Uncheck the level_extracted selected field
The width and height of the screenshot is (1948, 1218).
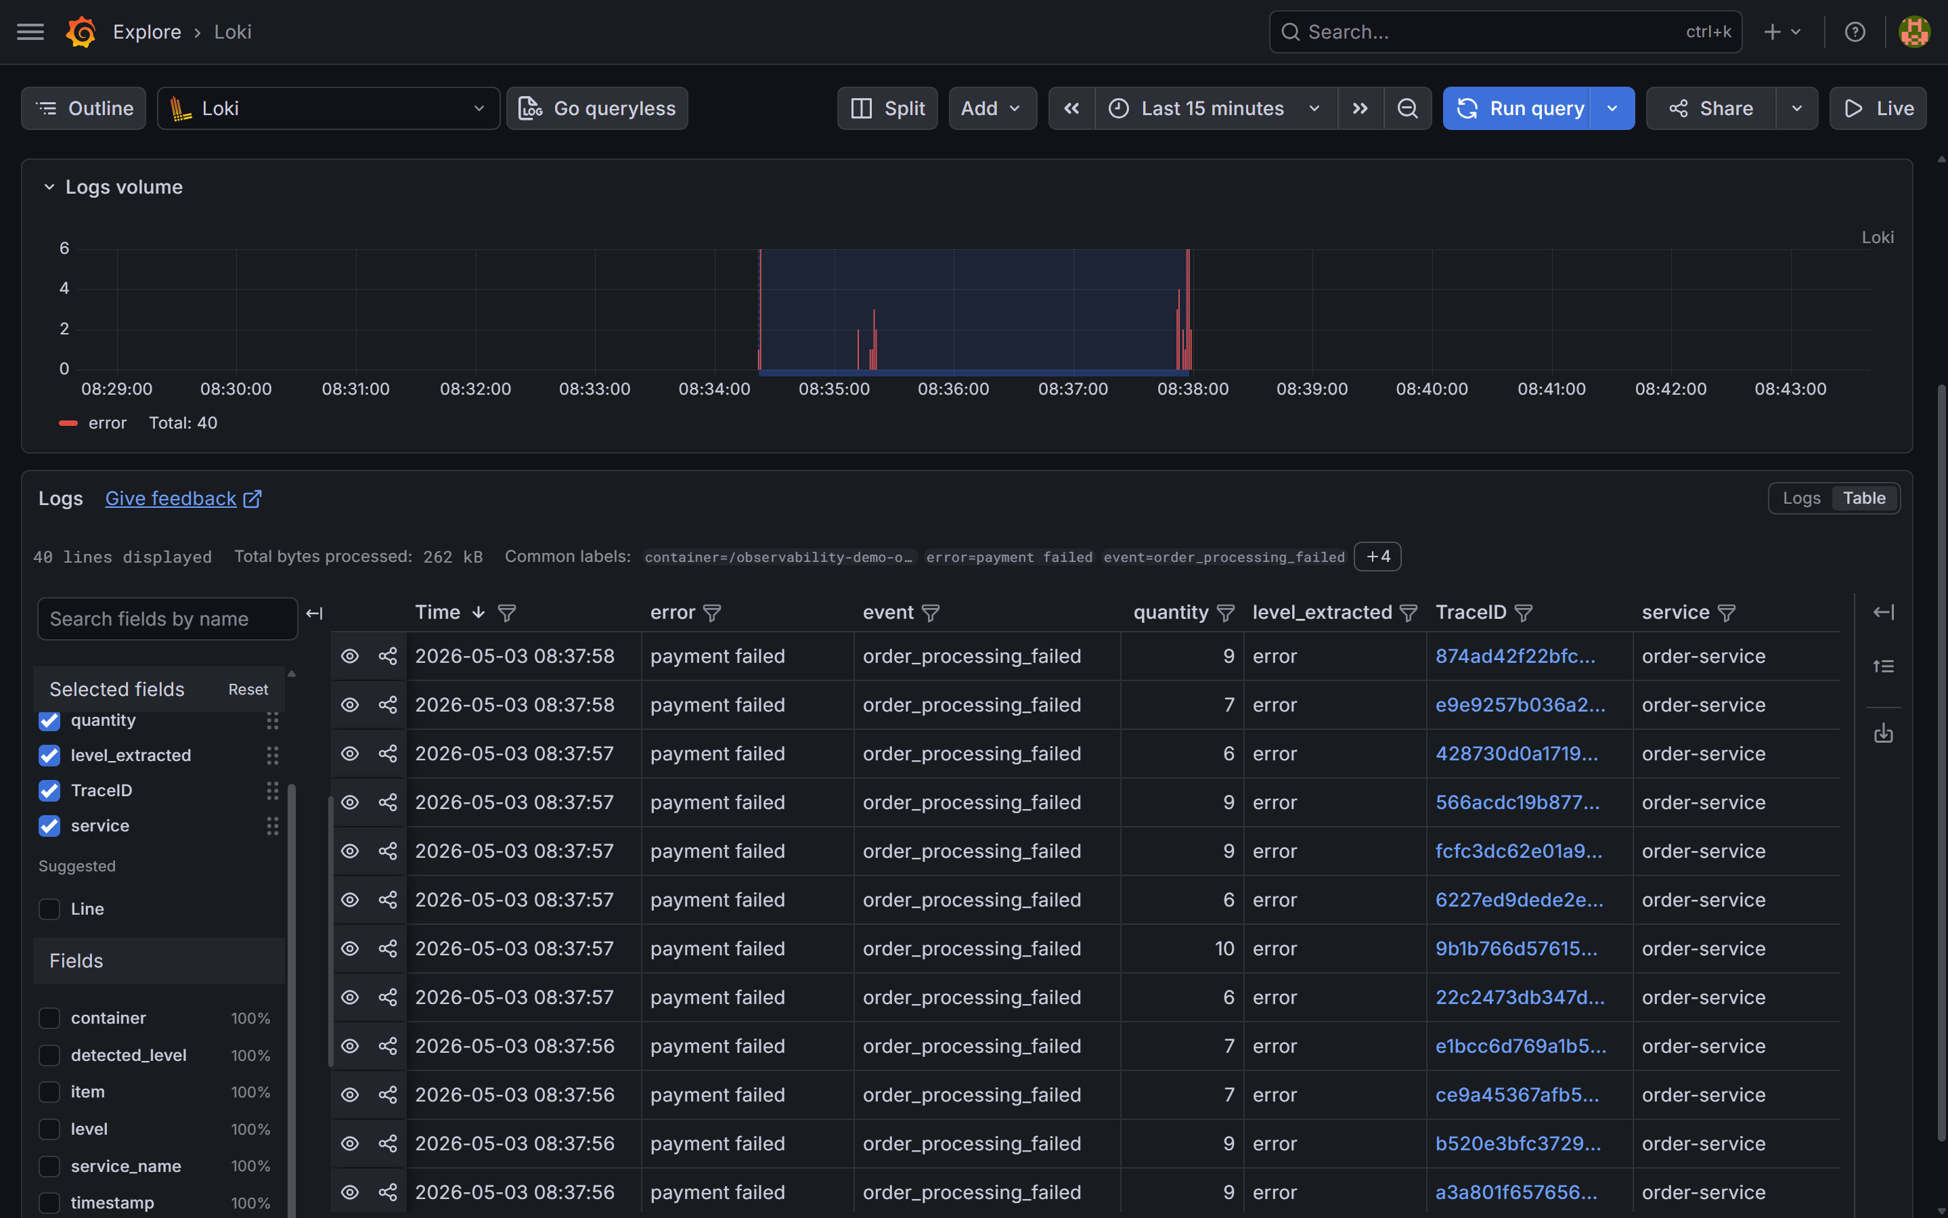click(x=49, y=756)
